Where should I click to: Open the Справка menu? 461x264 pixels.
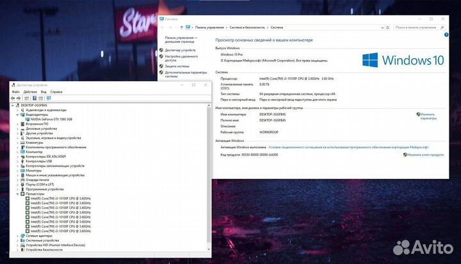coord(56,92)
